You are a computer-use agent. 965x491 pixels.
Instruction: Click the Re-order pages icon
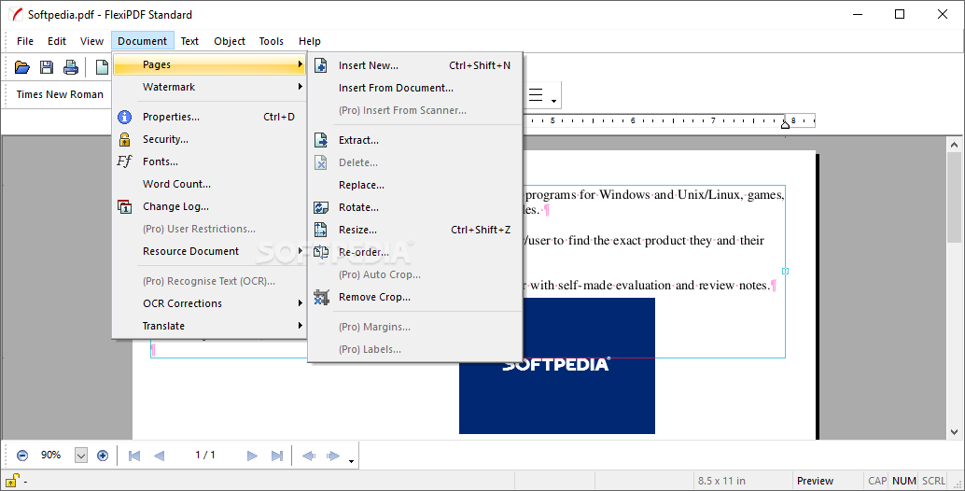(321, 252)
